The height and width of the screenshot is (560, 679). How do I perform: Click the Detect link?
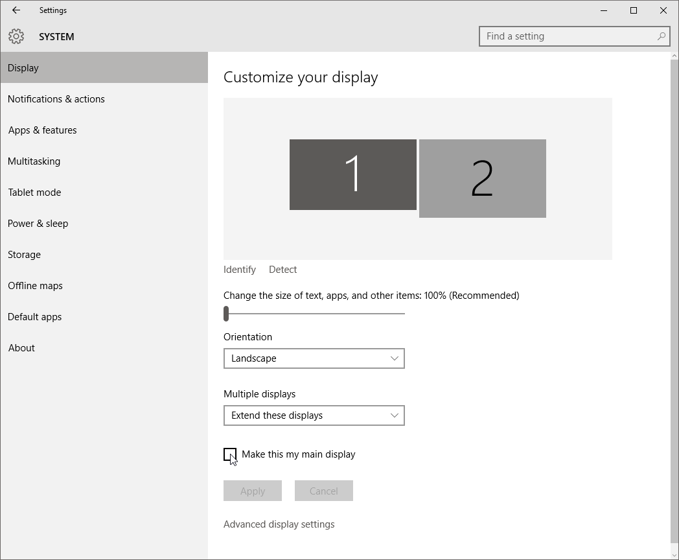pos(282,270)
